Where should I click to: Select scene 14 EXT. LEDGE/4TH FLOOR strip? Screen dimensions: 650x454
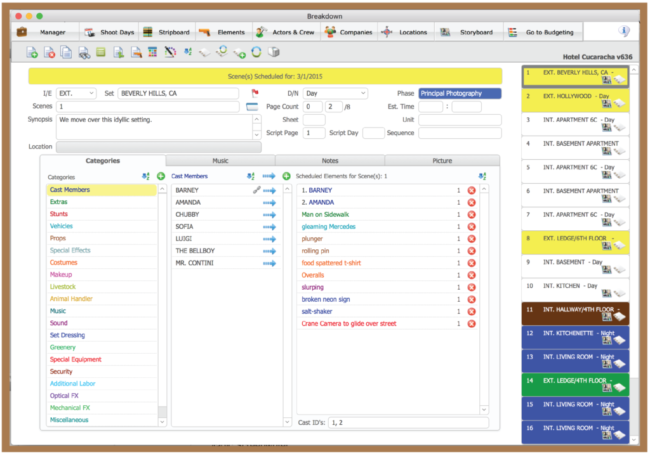pyautogui.click(x=575, y=385)
